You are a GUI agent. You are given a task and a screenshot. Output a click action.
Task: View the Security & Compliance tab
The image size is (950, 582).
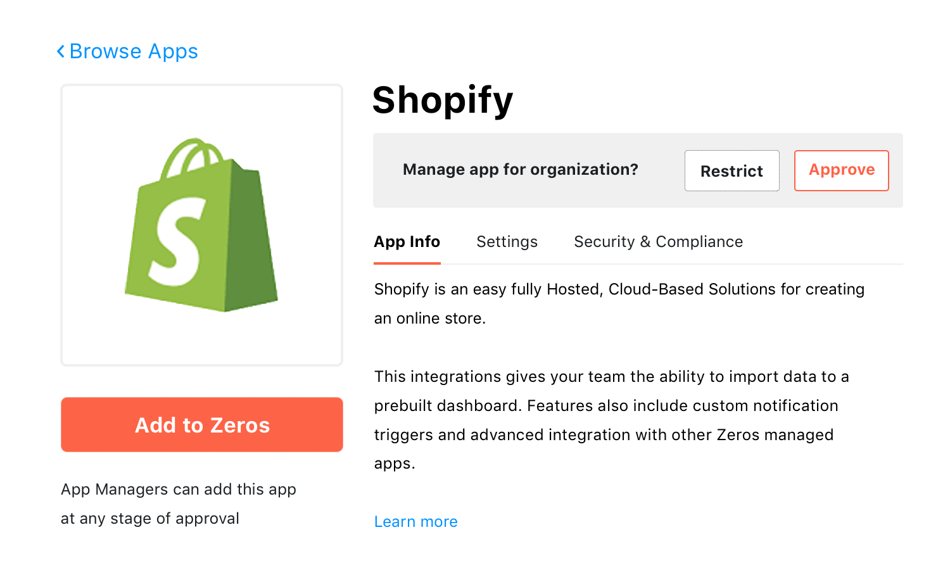(x=658, y=242)
